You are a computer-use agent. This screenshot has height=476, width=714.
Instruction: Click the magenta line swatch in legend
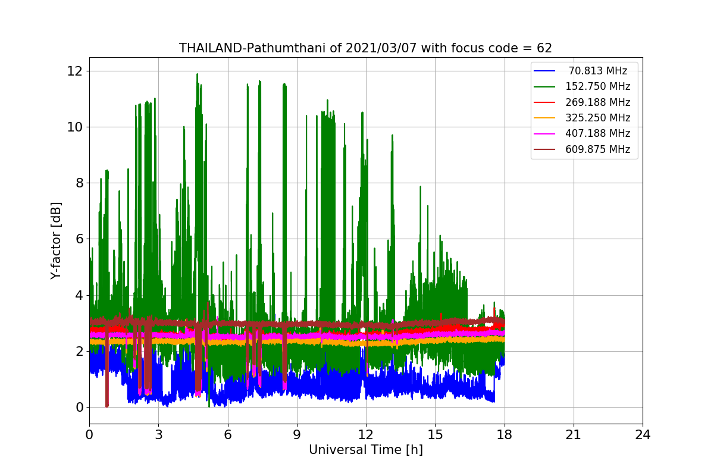(545, 134)
